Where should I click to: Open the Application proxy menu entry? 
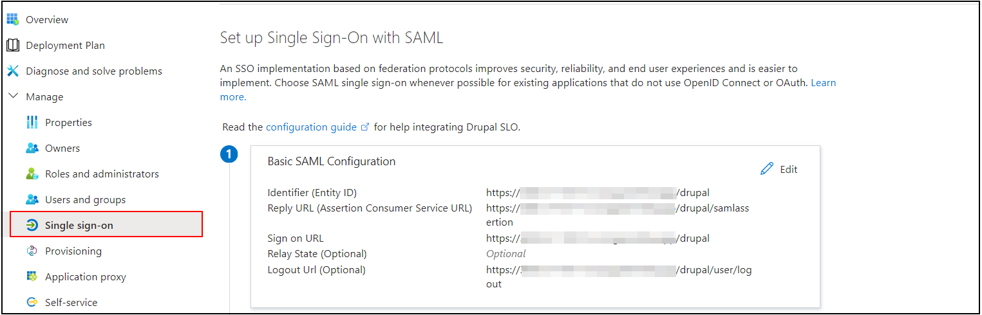click(x=86, y=277)
